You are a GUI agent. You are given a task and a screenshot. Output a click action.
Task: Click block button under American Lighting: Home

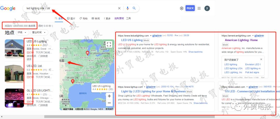(225, 45)
